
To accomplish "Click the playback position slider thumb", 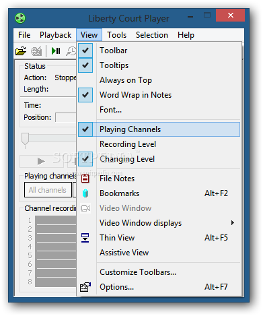I will 25,139.
